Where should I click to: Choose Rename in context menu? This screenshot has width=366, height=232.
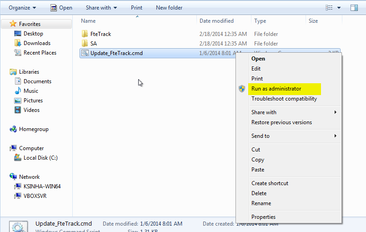(x=261, y=203)
